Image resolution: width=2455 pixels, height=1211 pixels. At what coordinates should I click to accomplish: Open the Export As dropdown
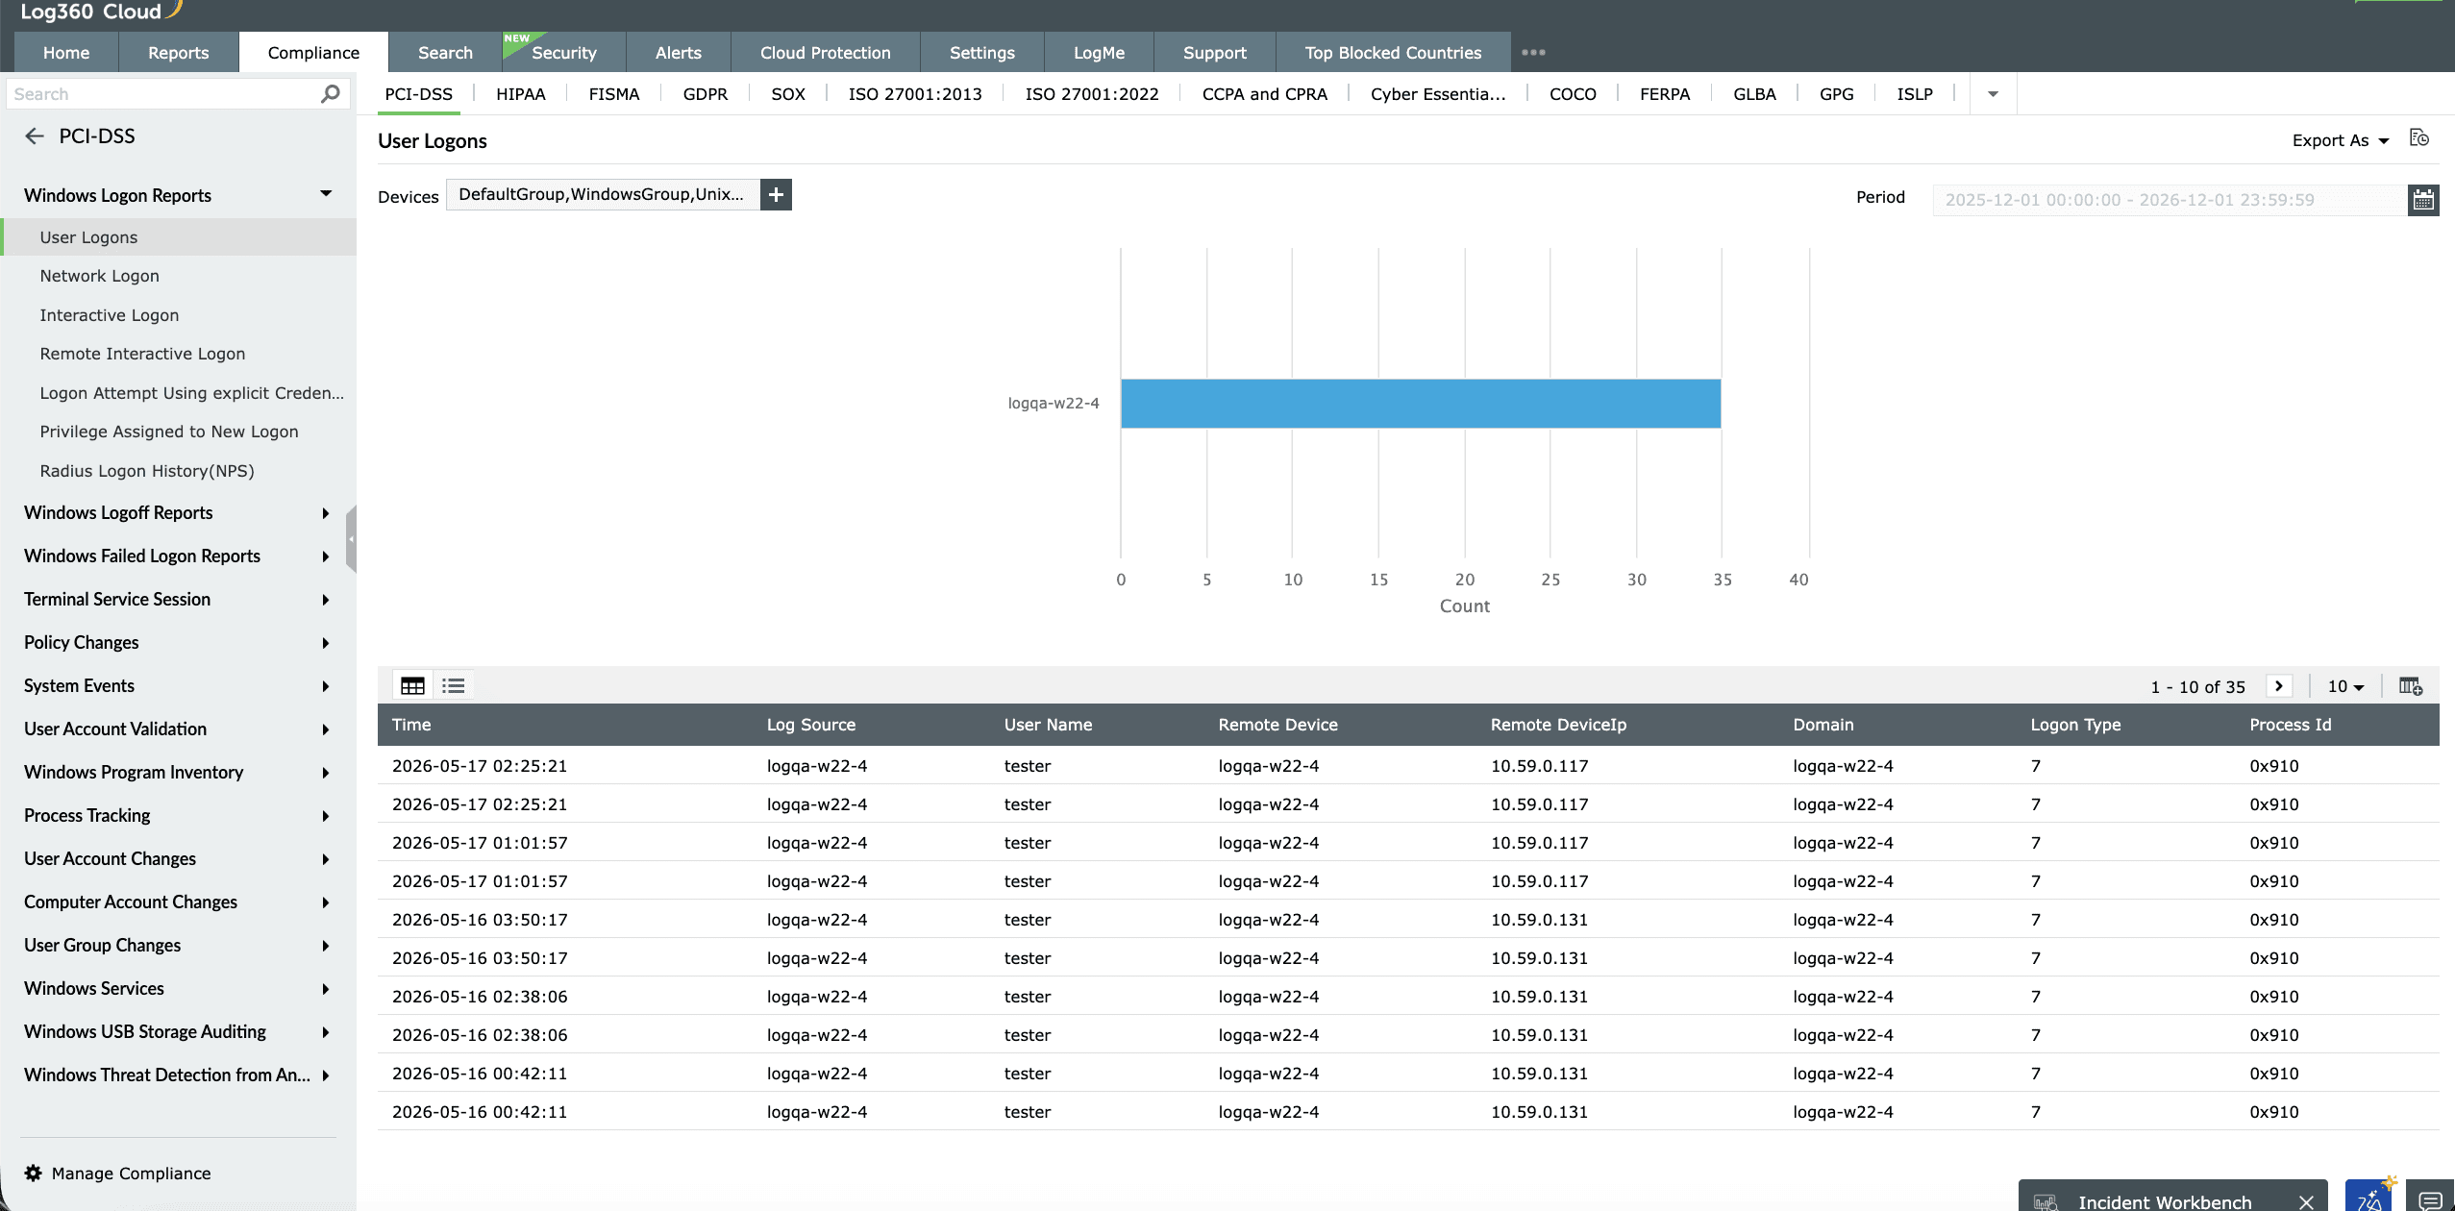coord(2340,140)
